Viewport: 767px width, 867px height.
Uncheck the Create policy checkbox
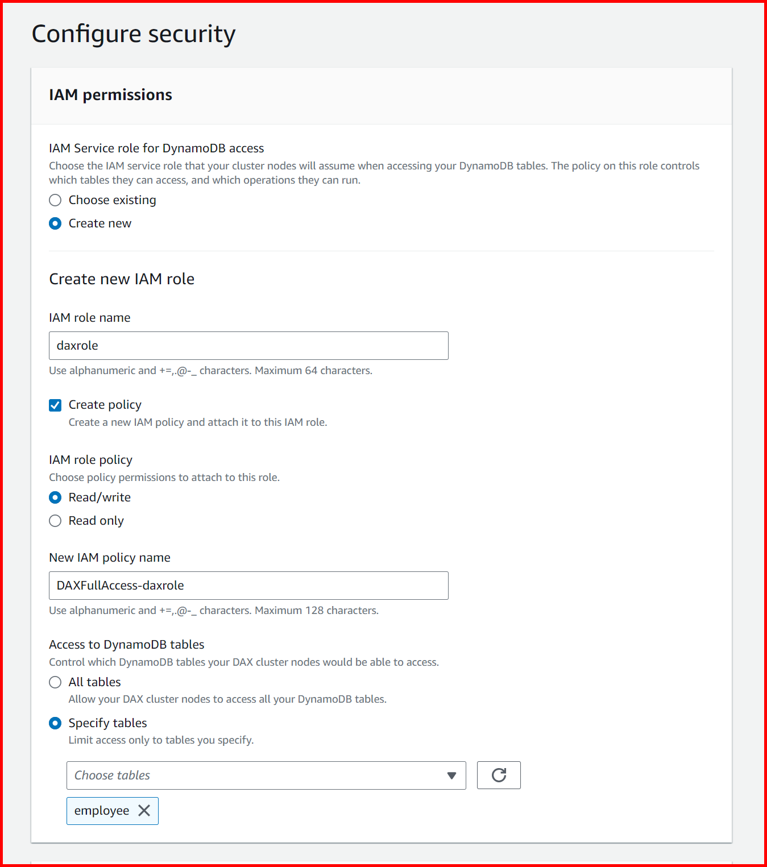pos(55,405)
